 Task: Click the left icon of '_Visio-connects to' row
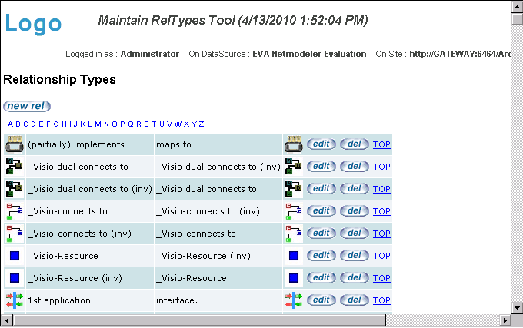tap(14, 211)
